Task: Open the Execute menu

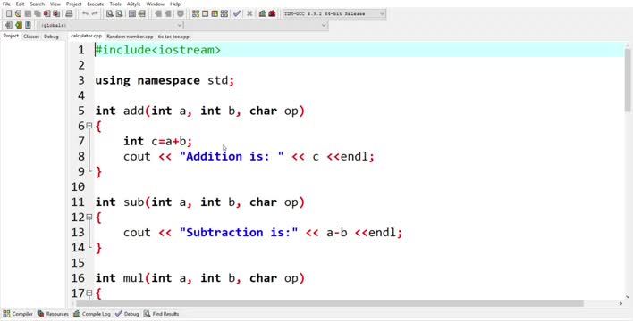Action: 96,4
